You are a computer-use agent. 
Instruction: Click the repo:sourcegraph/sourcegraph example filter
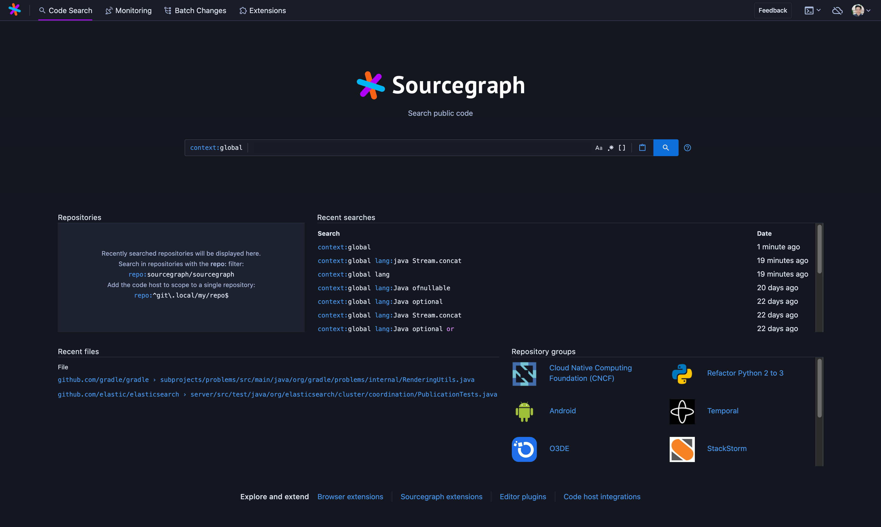tap(181, 275)
